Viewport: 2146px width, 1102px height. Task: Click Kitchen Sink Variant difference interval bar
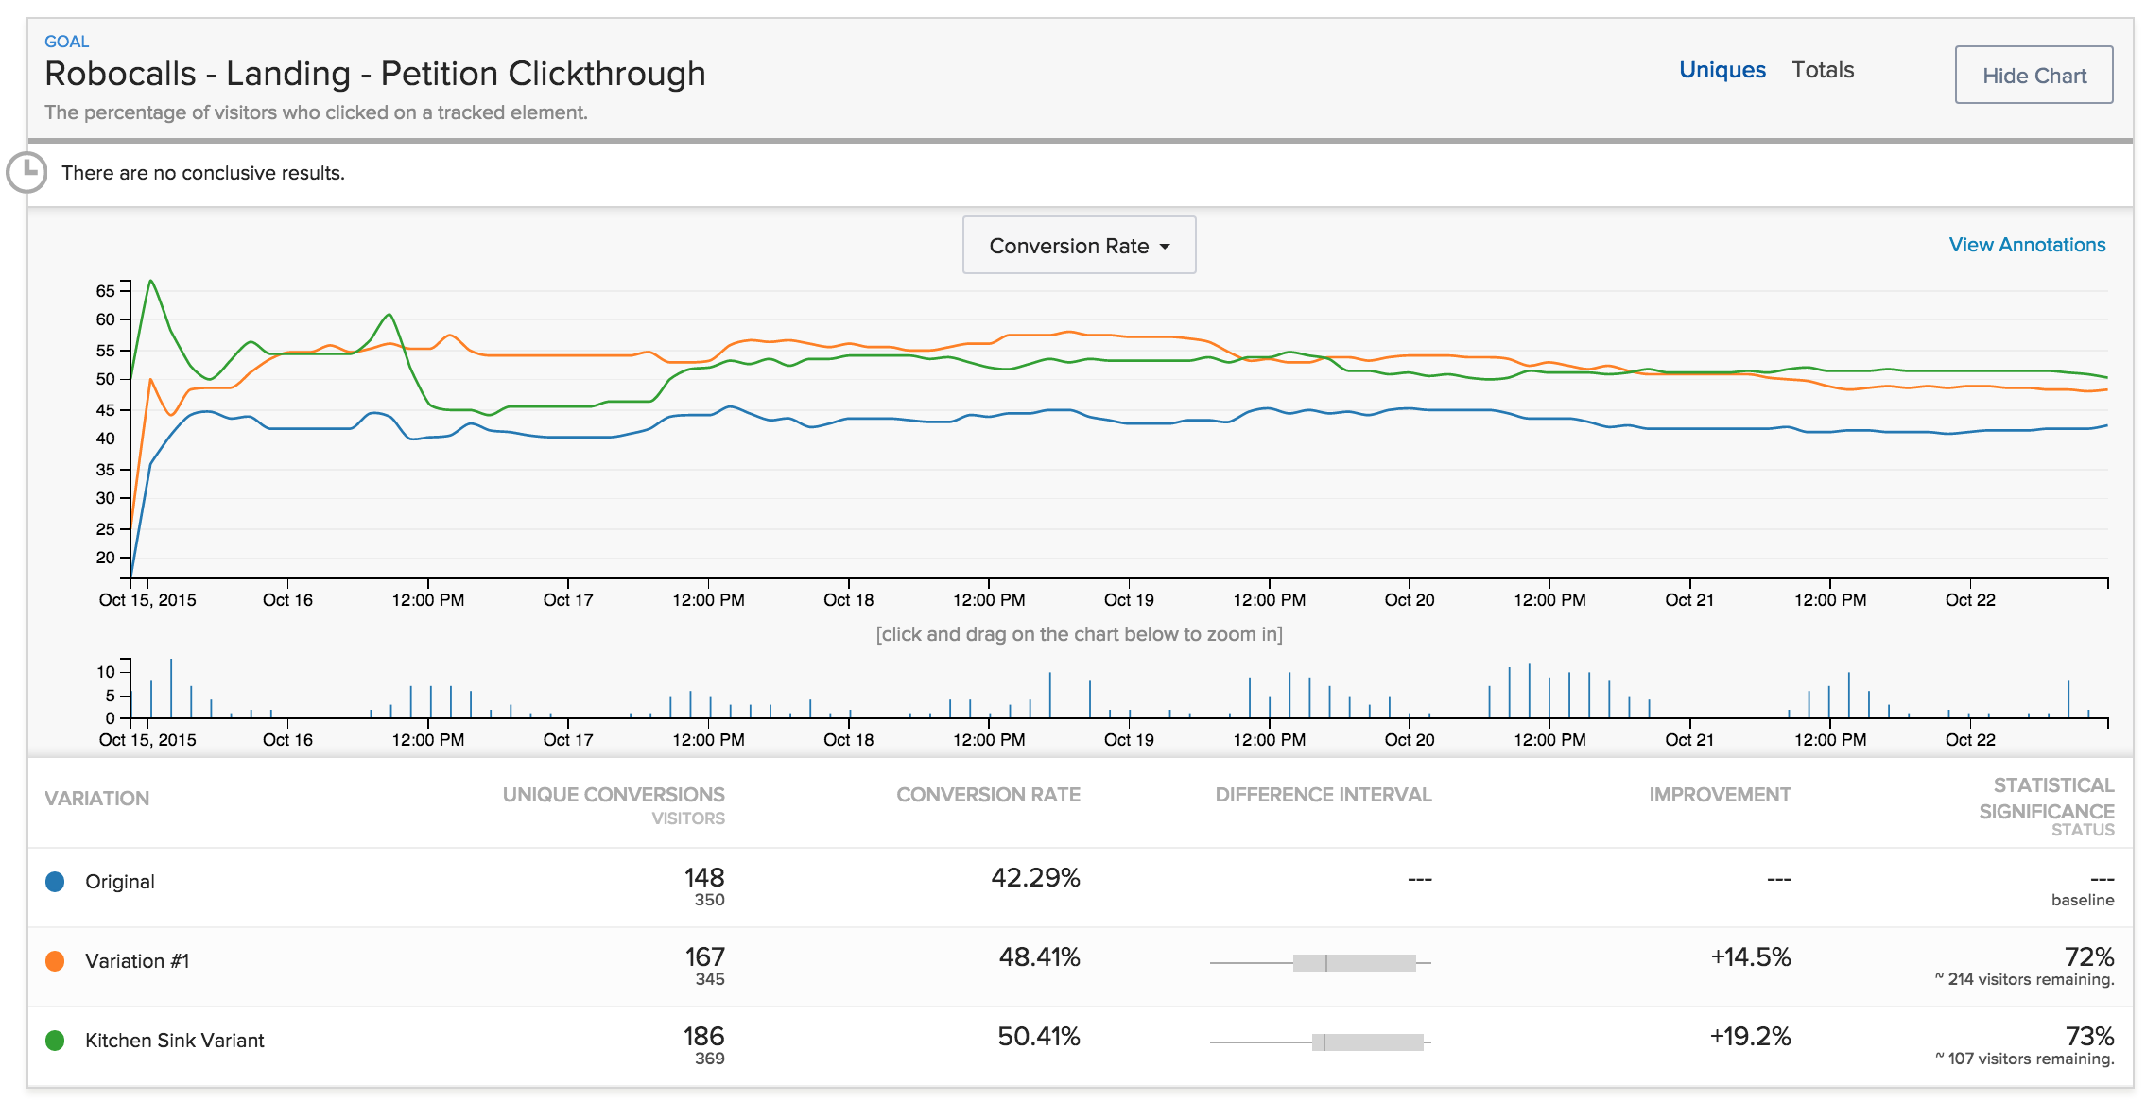(x=1367, y=1042)
